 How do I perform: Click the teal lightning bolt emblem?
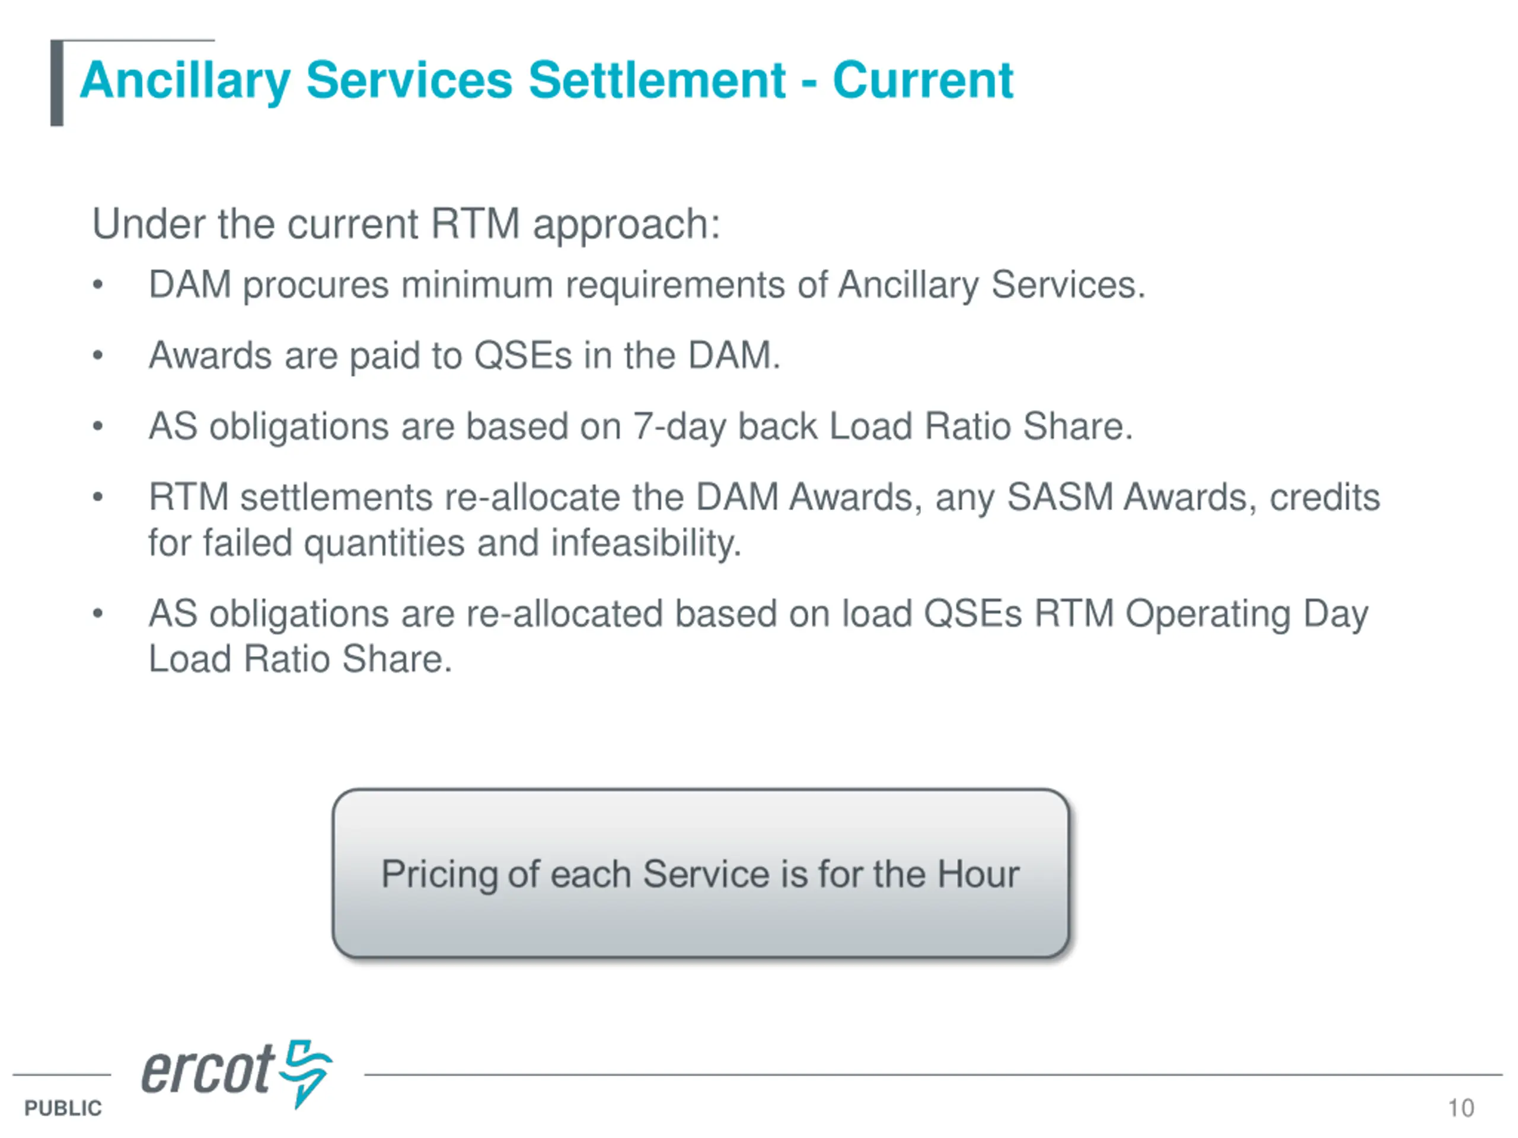coord(307,1074)
